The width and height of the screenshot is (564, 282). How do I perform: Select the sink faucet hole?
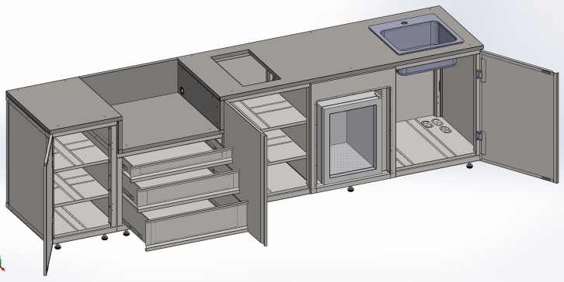(404, 23)
